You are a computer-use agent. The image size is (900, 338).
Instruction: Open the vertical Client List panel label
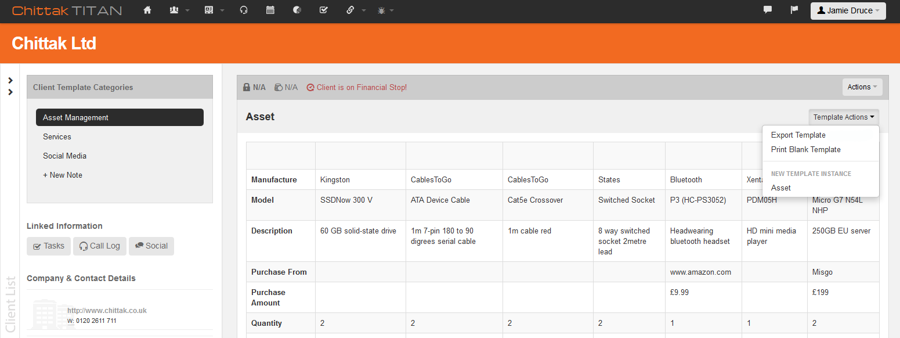point(10,304)
